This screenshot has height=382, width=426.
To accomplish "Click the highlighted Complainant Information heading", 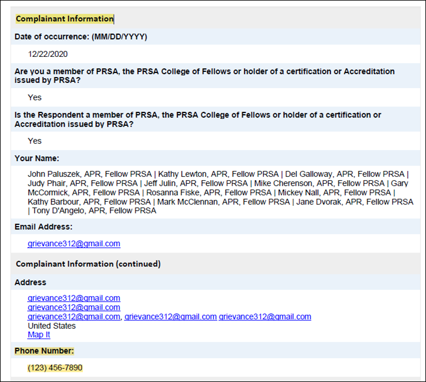I will [x=64, y=19].
